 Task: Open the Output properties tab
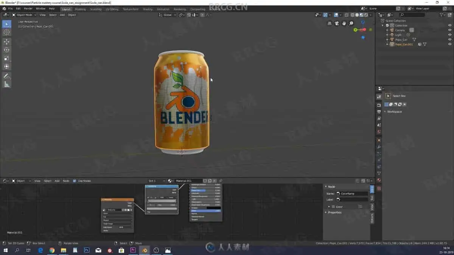coord(379,112)
